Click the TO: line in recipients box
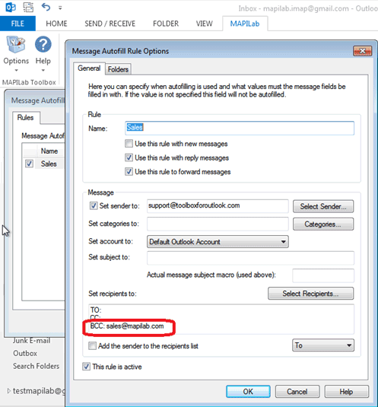Image resolution: width=378 pixels, height=407 pixels. point(96,310)
